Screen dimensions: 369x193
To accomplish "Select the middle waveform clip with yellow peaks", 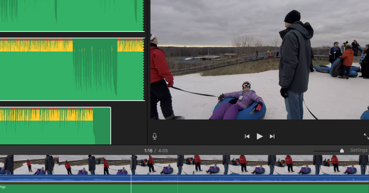I will (x=72, y=69).
